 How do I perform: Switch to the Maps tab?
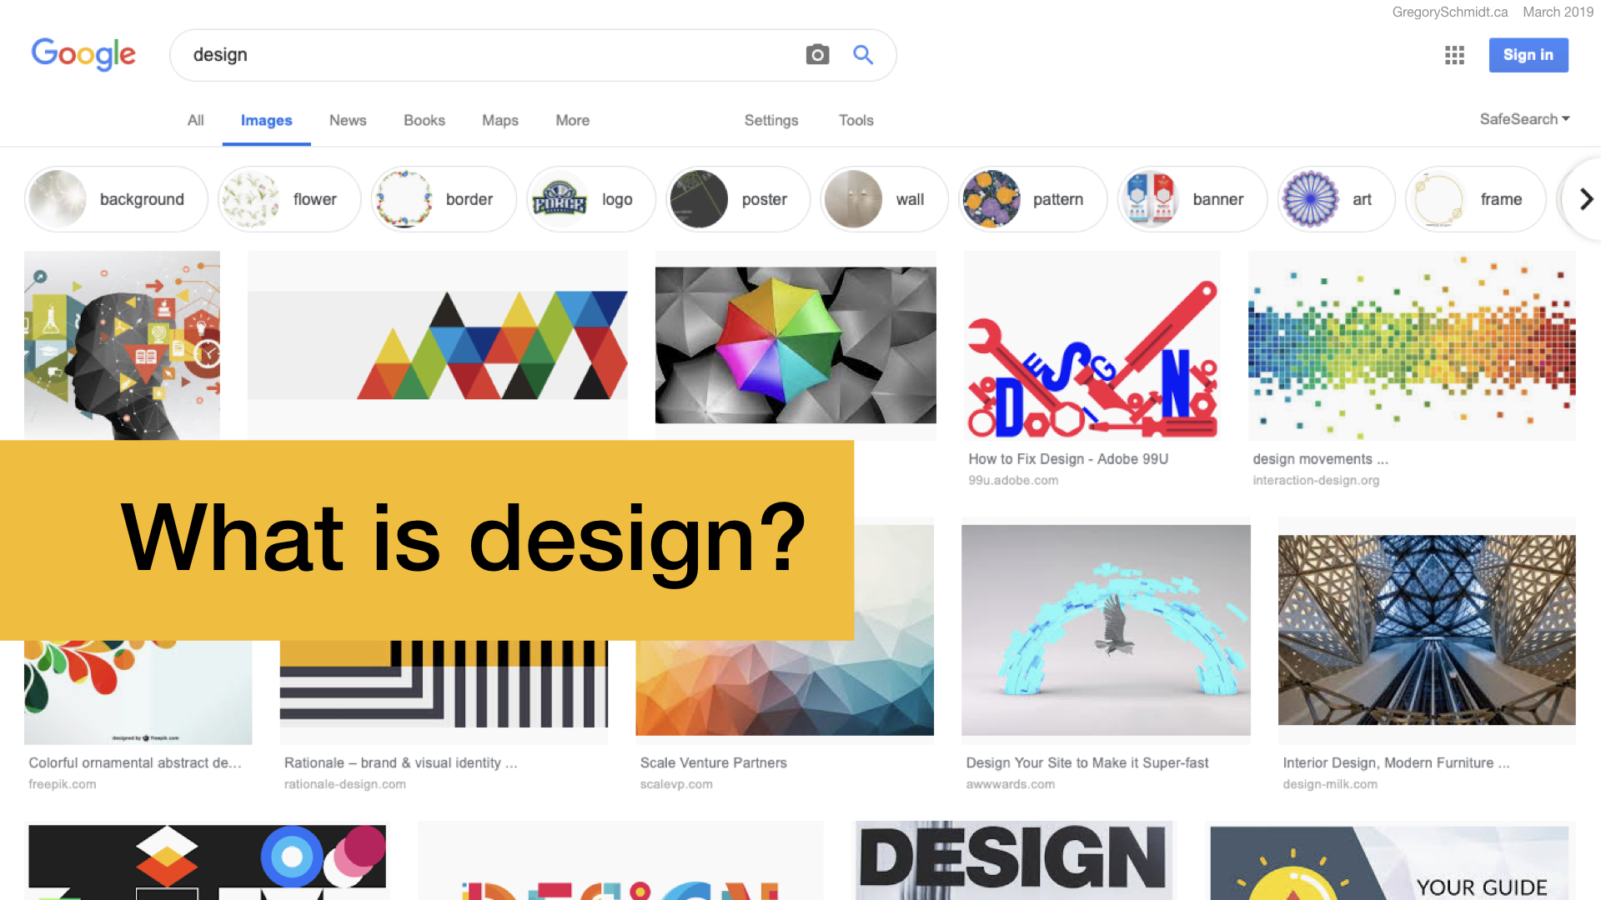pyautogui.click(x=500, y=120)
